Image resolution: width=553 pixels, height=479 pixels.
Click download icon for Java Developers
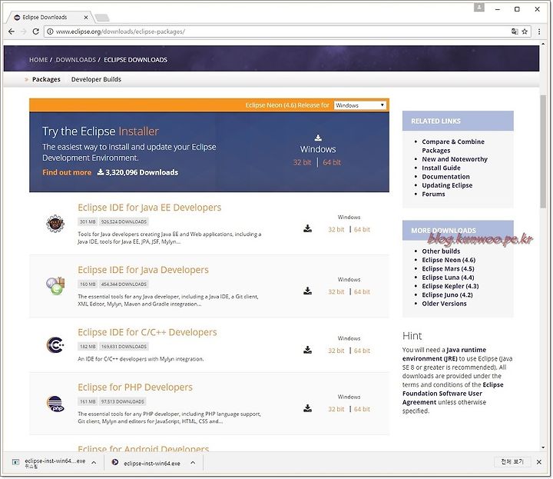pos(307,291)
